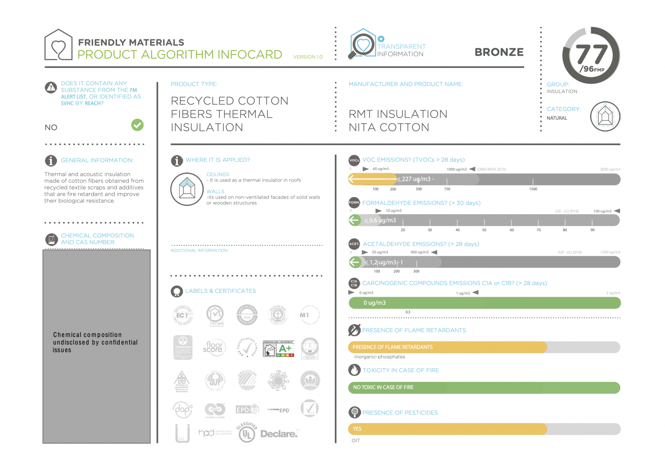
Task: Click the FORM formaldehyde round icon
Action: coord(354,203)
